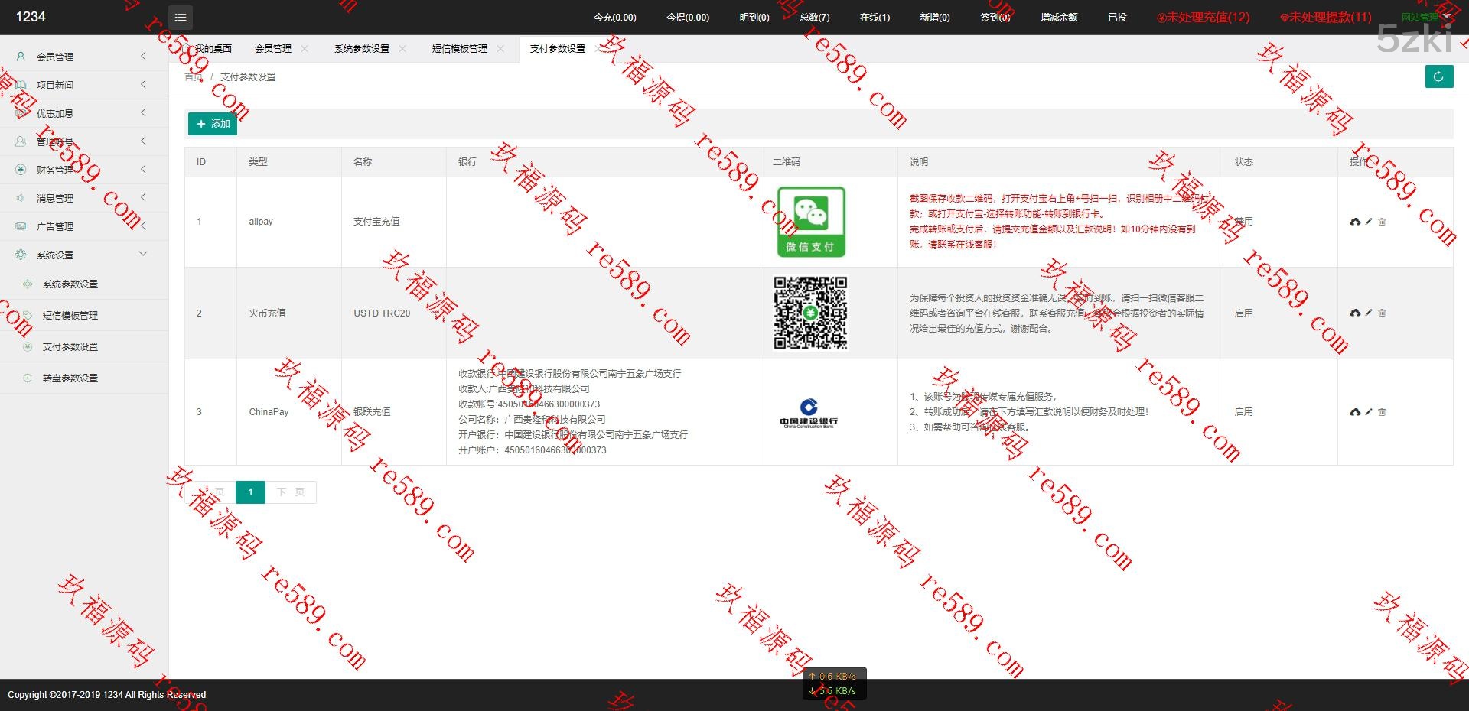This screenshot has width=1469, height=711.
Task: Click the 添加 button
Action: [213, 124]
